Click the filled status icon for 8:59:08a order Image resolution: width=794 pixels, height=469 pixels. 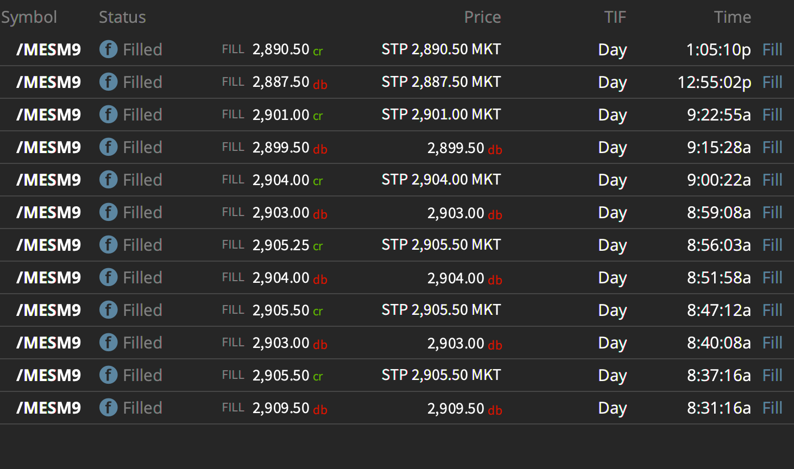(108, 212)
